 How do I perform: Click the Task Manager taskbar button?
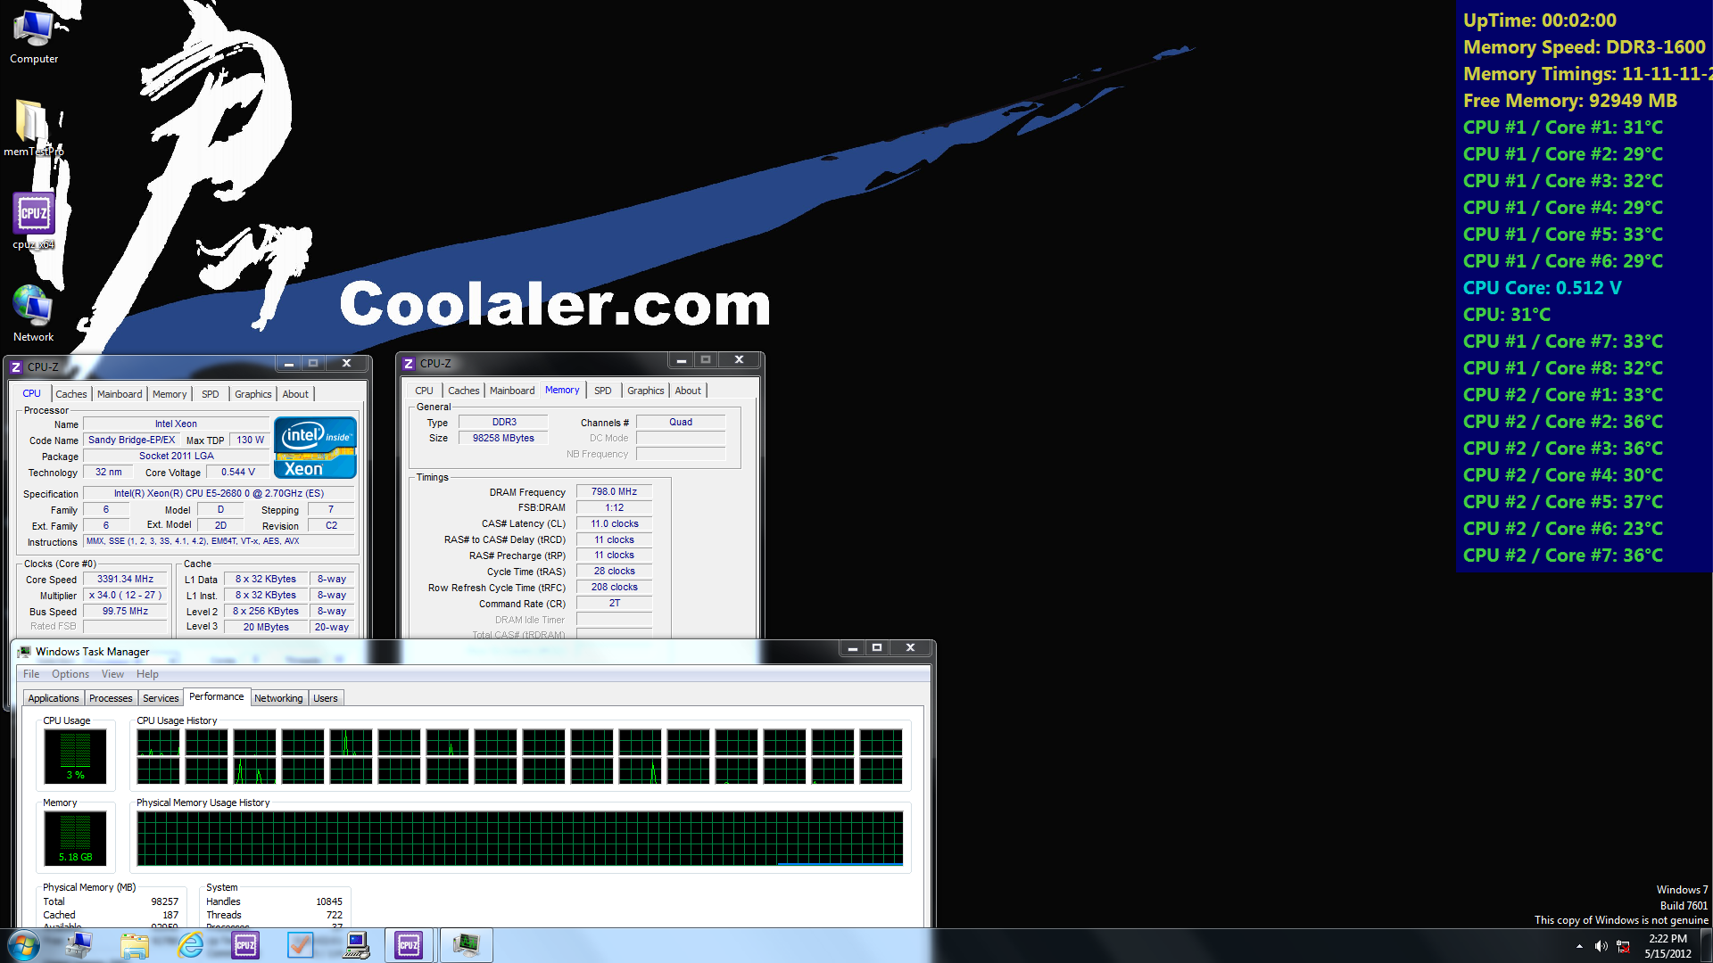(x=466, y=945)
